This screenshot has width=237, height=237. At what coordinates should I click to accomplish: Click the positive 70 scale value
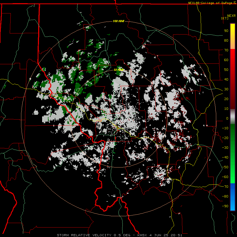pyautogui.click(x=226, y=50)
